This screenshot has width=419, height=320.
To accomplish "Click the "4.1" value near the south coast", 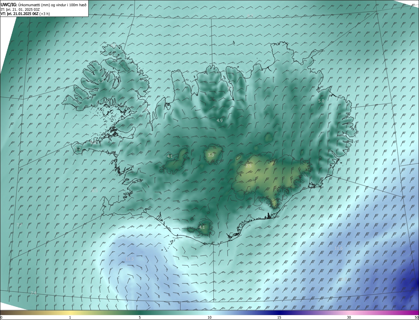I will [x=202, y=227].
